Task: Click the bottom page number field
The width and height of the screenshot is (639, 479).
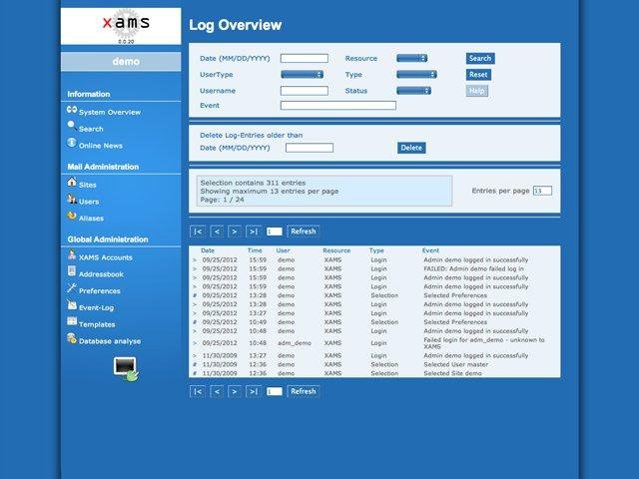Action: point(274,391)
